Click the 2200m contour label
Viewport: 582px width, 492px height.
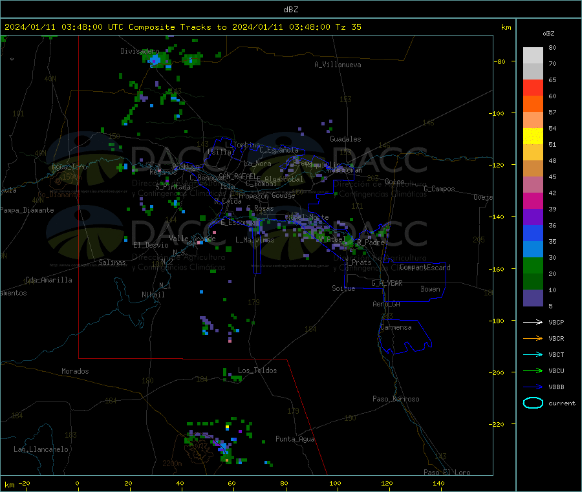click(x=172, y=464)
